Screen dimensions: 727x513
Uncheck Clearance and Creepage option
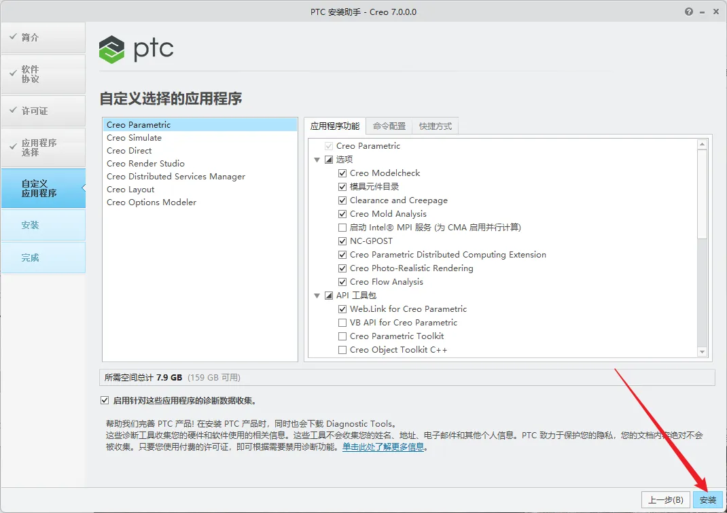[x=342, y=200]
